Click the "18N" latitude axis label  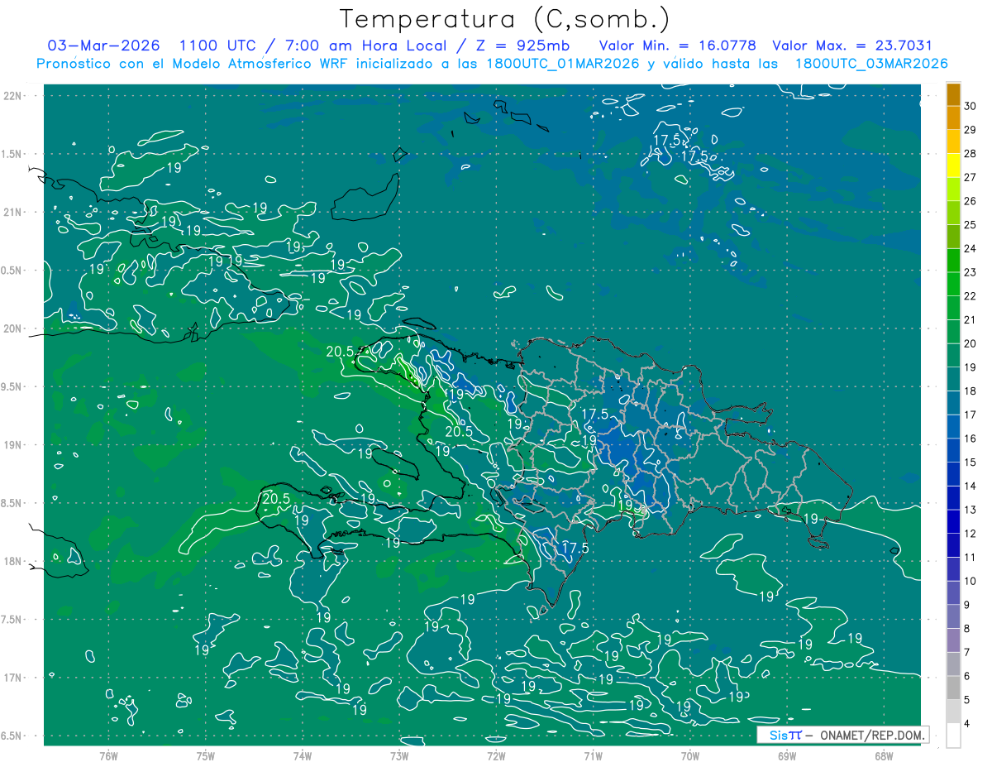(13, 561)
